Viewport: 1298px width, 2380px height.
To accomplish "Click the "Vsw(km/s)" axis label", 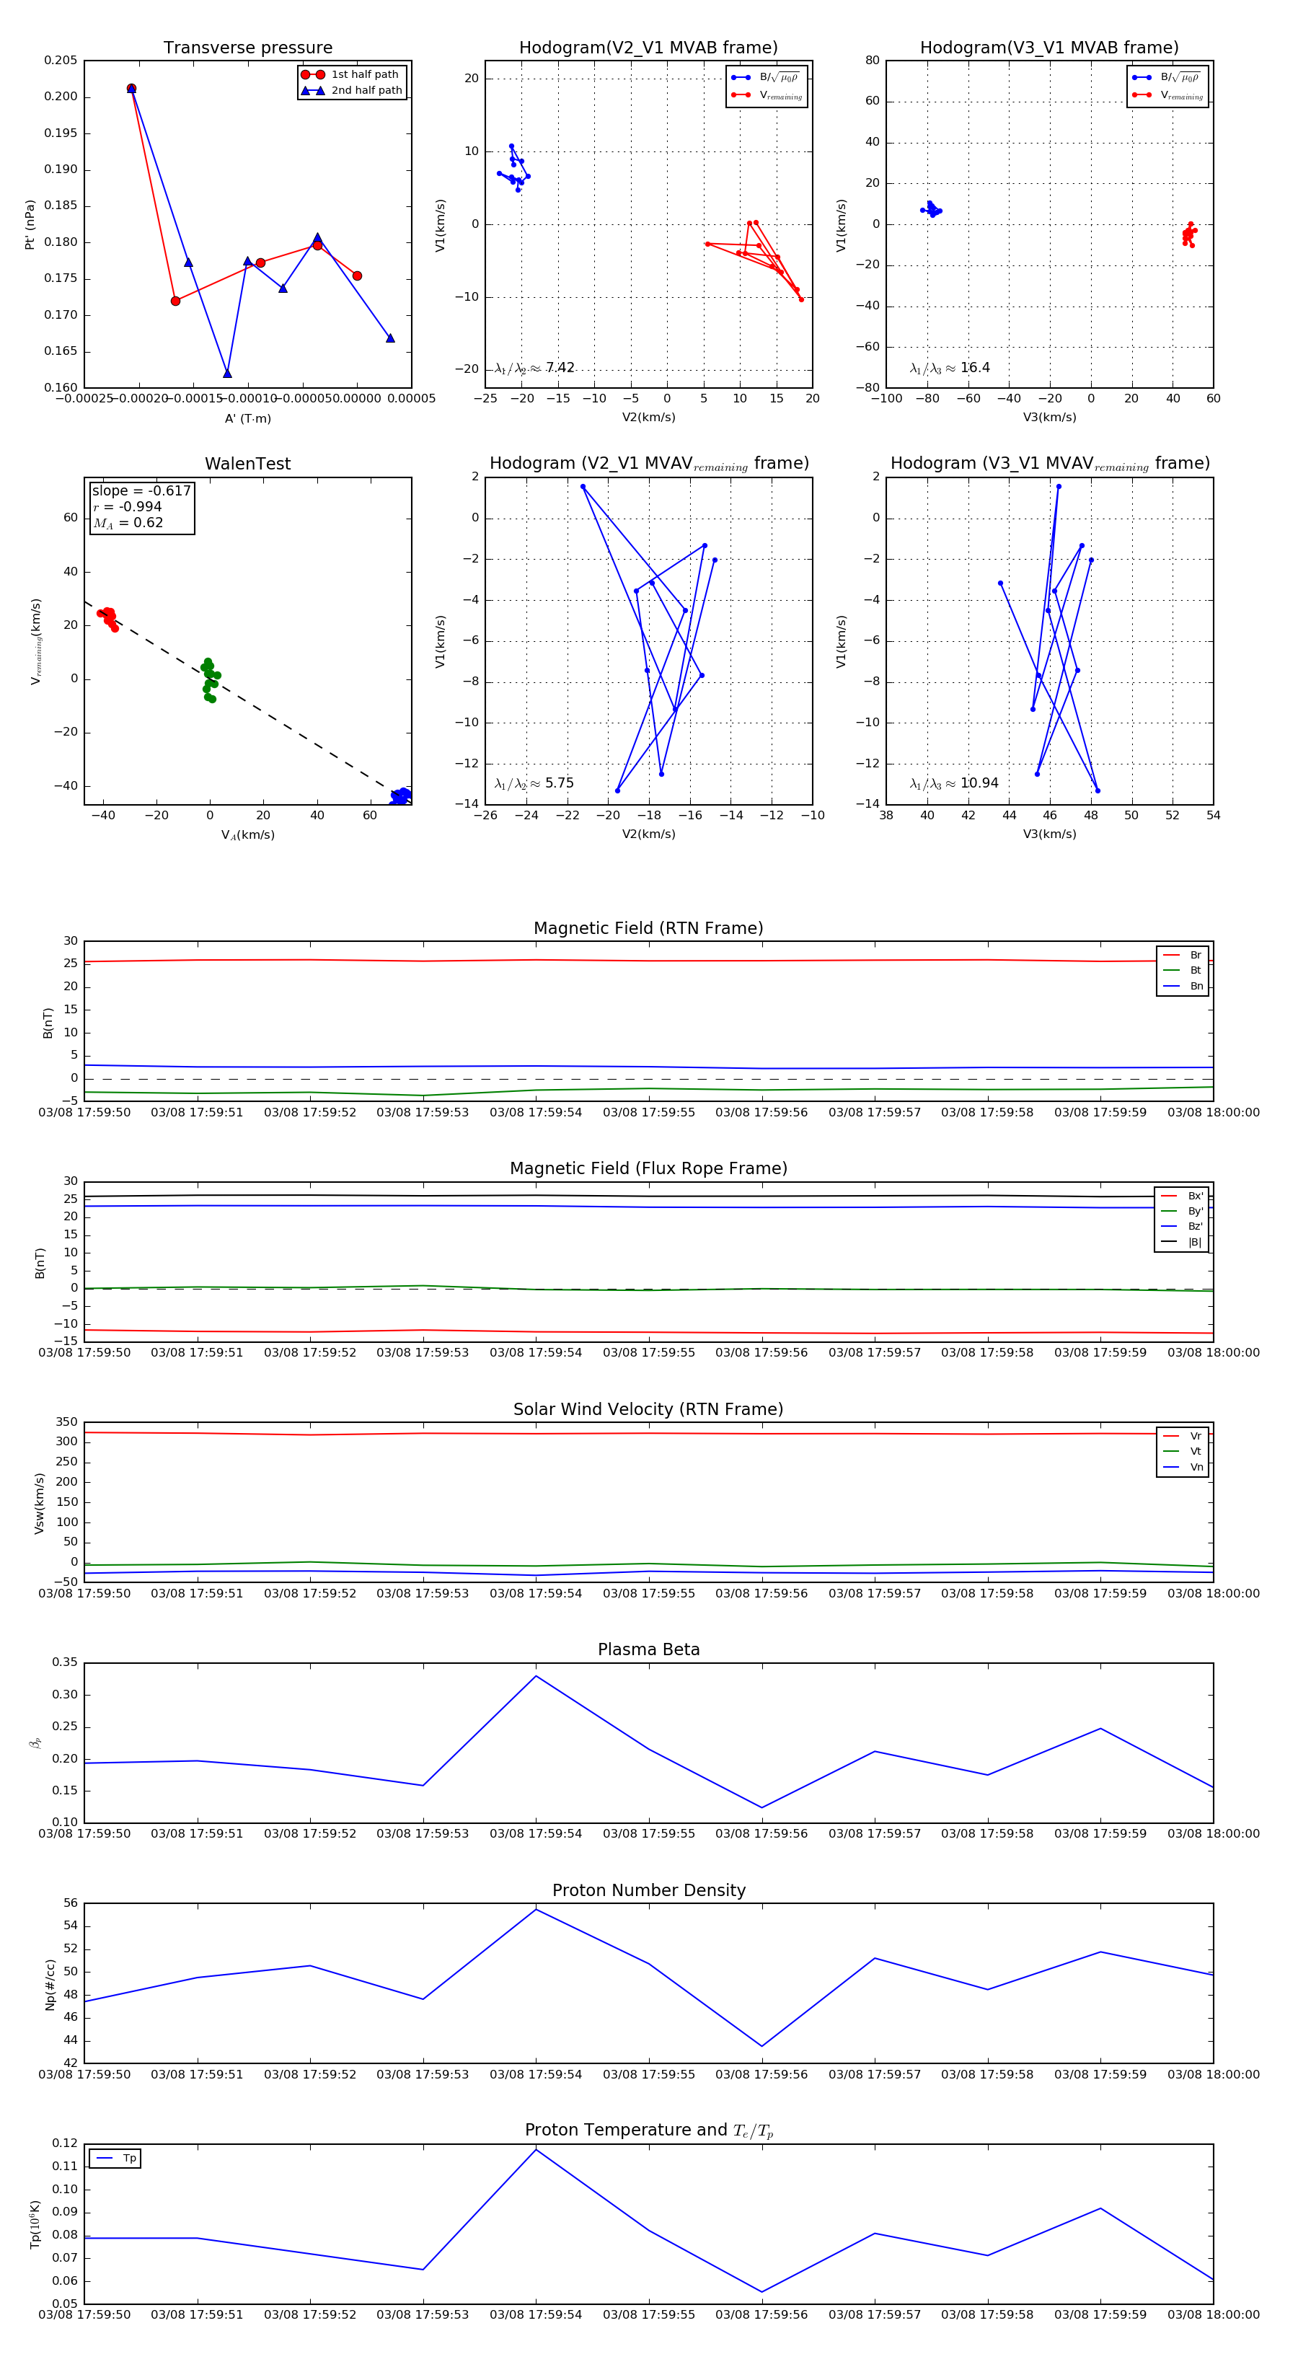I will [x=40, y=1503].
